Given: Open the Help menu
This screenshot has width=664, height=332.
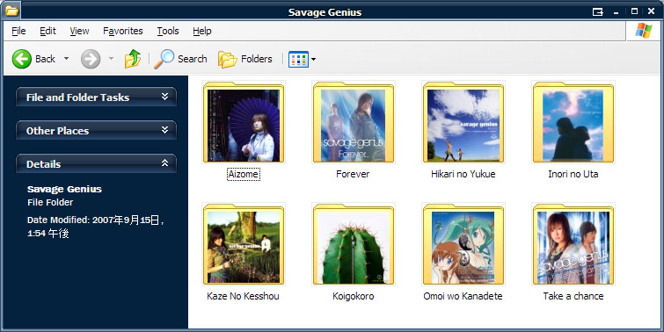Looking at the screenshot, I should [x=202, y=31].
